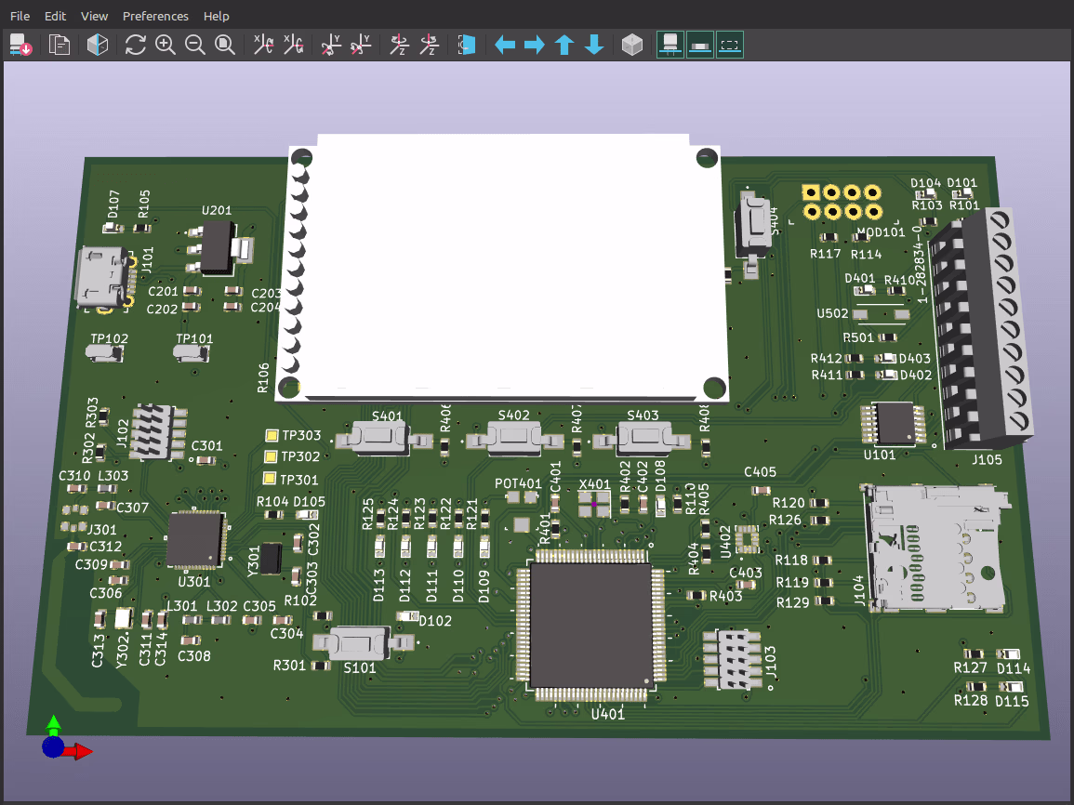Zoom in on the 3D board

coord(166,45)
